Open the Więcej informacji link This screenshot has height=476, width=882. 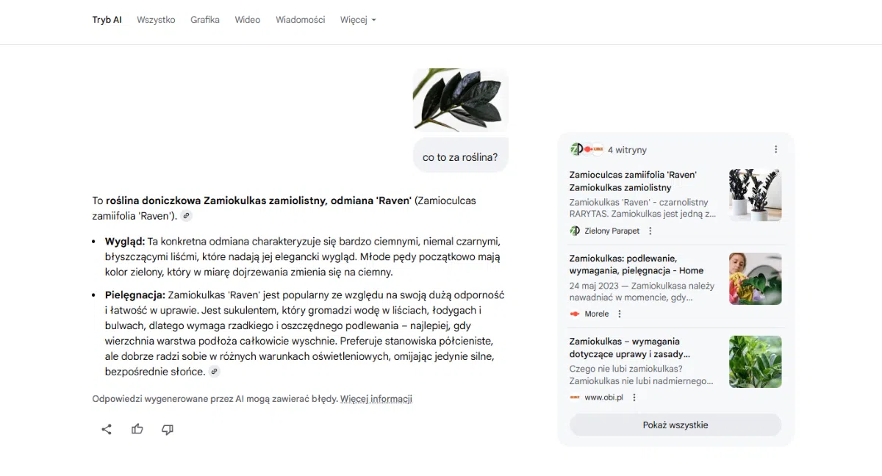(376, 398)
